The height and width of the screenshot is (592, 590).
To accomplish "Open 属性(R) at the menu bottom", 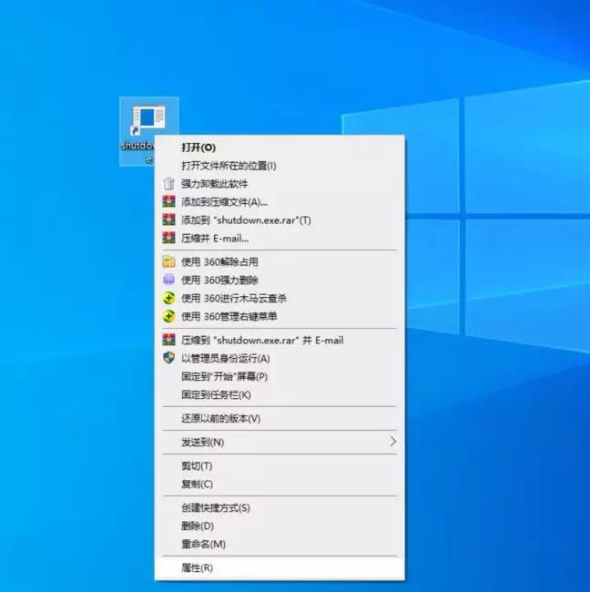I will click(x=197, y=568).
